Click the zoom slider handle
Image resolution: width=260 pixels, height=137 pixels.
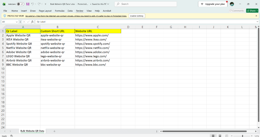pyautogui.click(x=242, y=136)
